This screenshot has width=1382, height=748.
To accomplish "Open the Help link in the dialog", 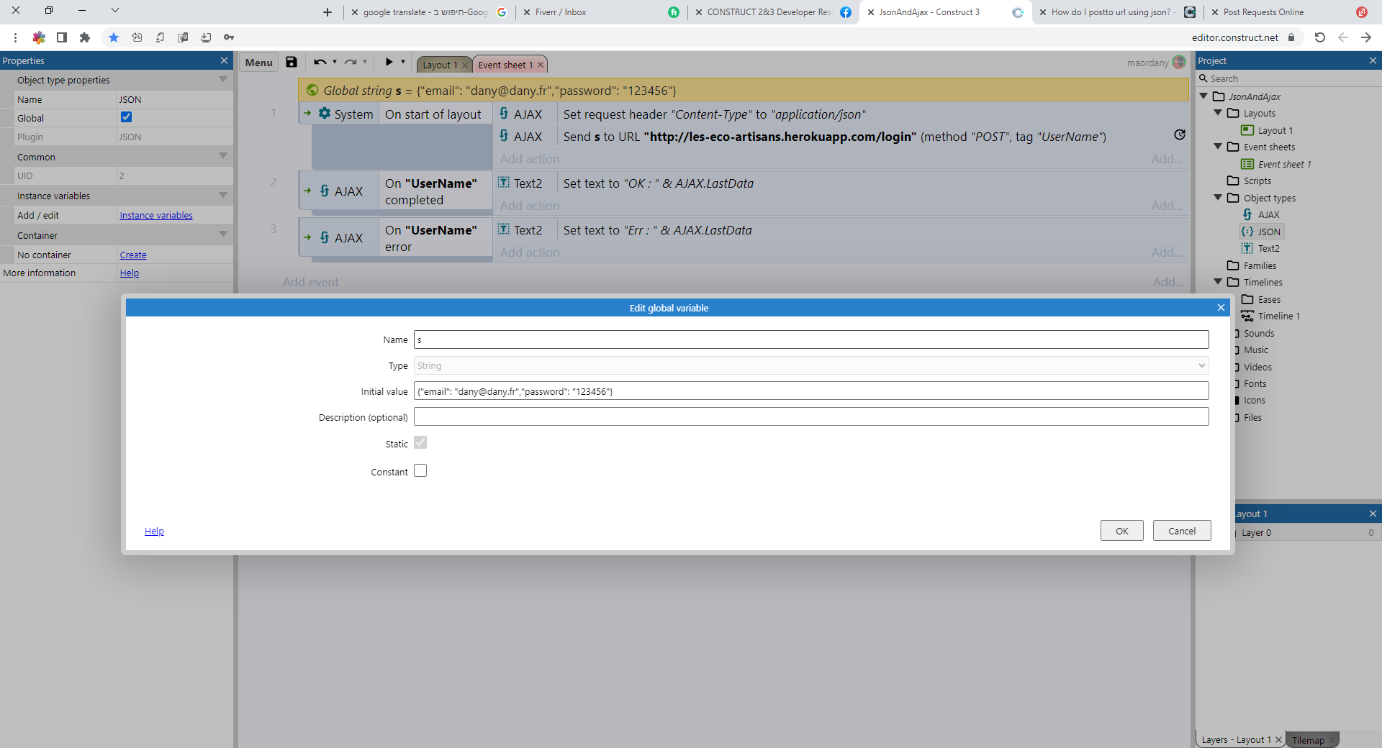I will click(x=154, y=531).
